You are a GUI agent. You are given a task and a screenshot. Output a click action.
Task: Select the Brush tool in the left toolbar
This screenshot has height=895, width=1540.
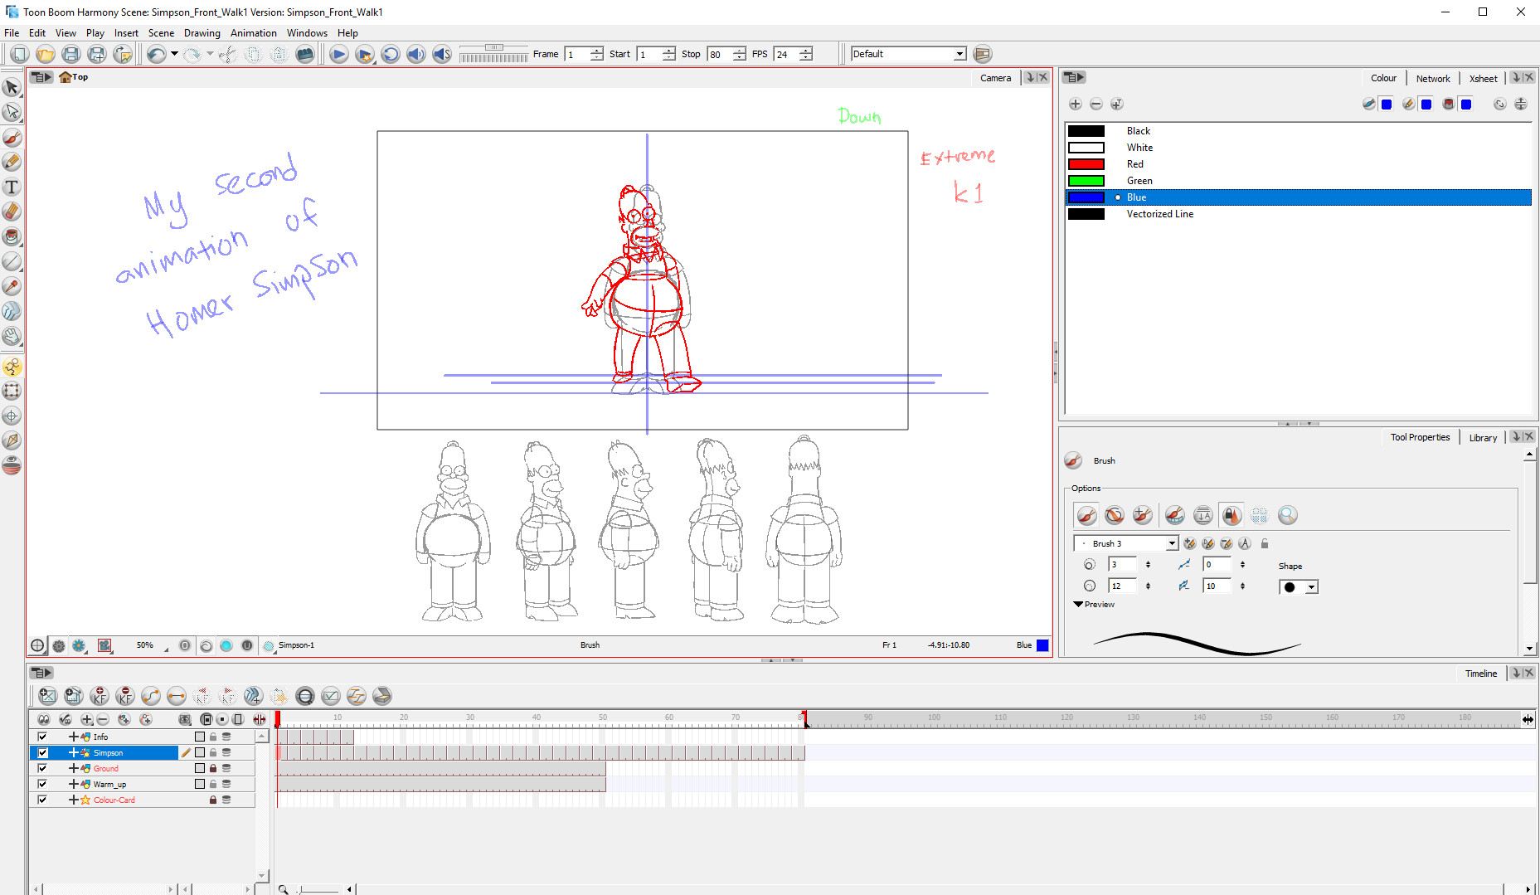pyautogui.click(x=12, y=138)
